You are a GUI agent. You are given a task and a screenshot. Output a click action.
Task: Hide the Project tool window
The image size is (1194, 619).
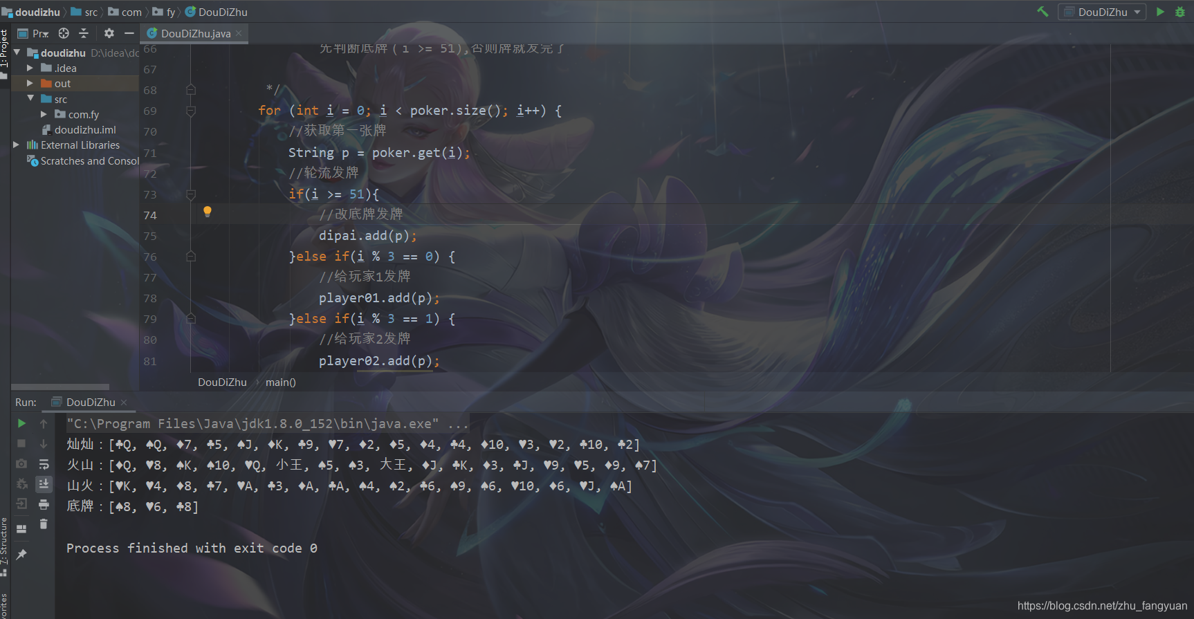pyautogui.click(x=129, y=33)
